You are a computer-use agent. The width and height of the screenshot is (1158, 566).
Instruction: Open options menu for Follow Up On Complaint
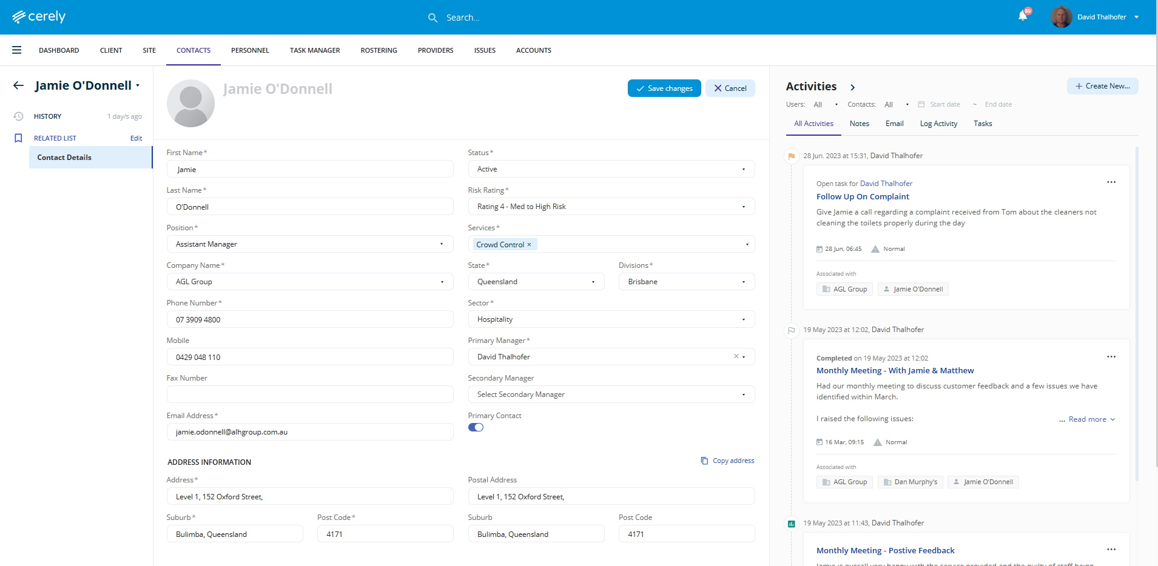pos(1111,182)
